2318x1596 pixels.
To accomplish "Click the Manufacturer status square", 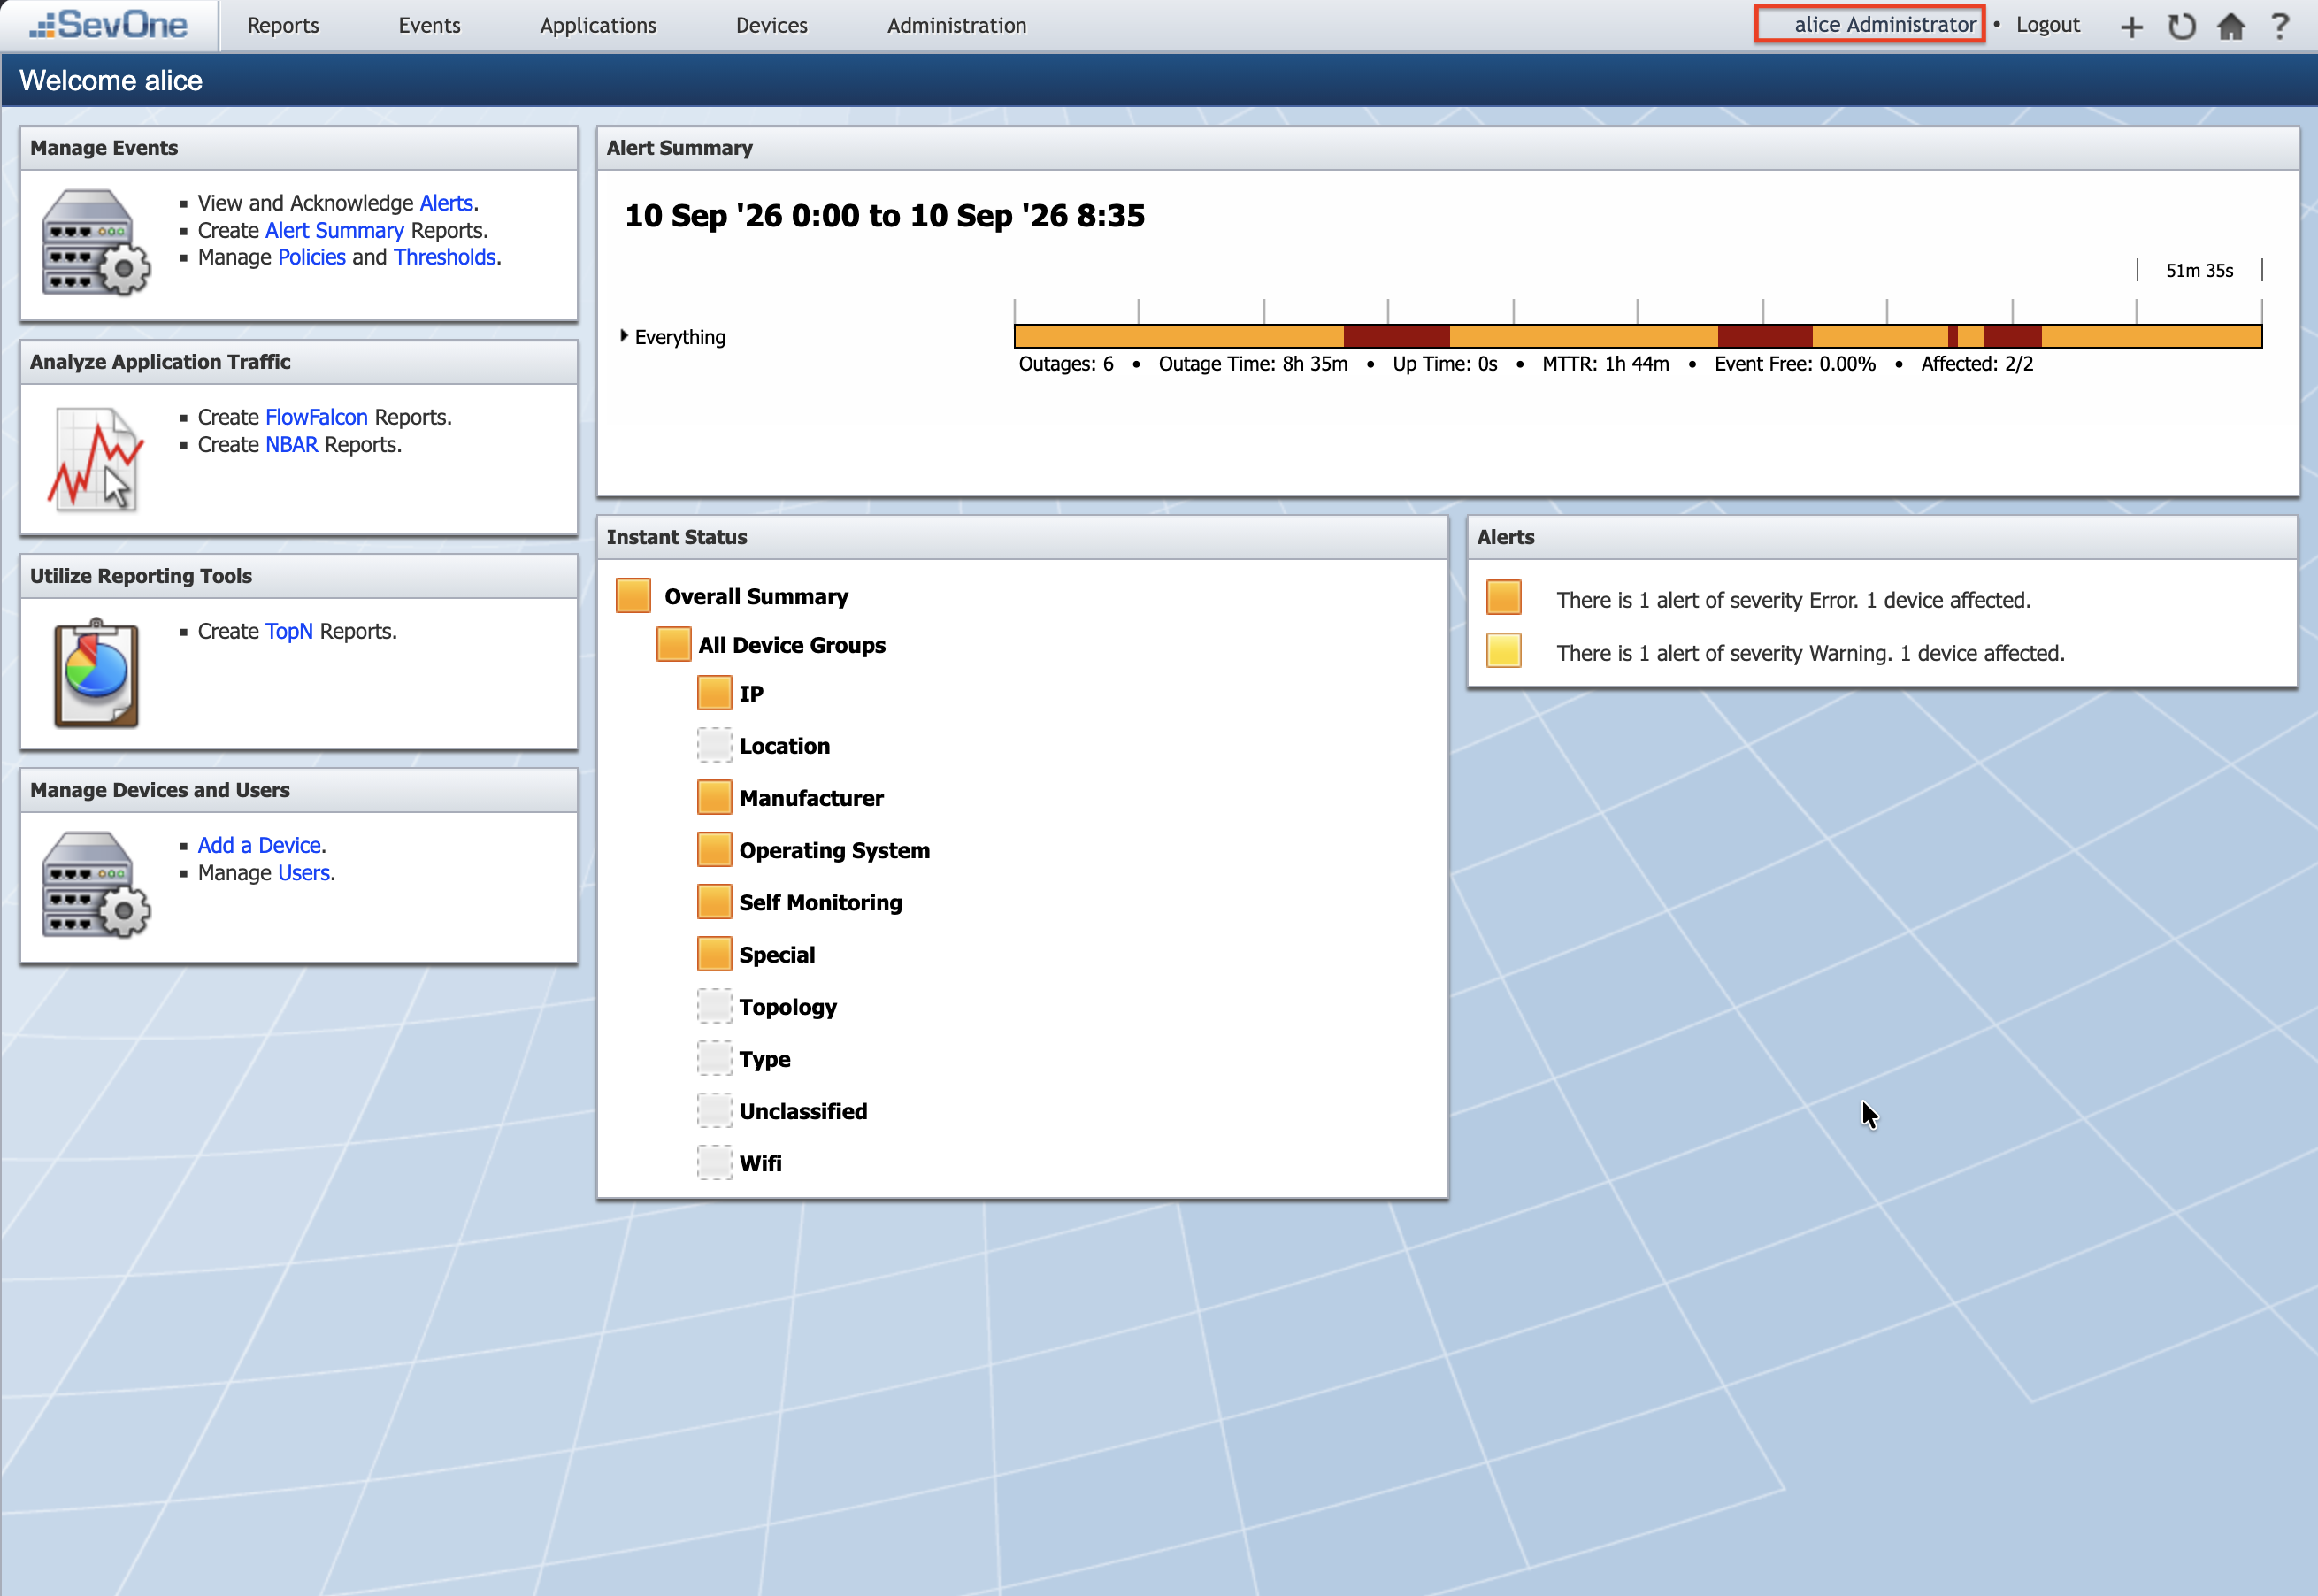I will pos(714,797).
